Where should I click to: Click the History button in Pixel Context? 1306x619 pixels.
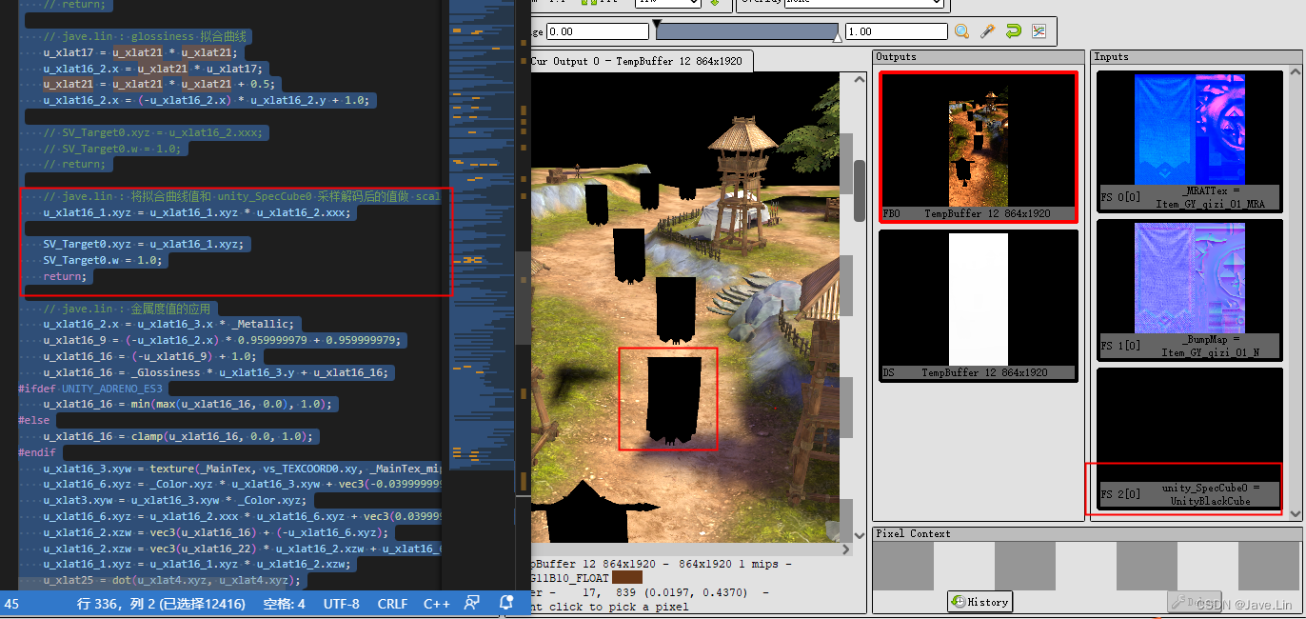[979, 601]
